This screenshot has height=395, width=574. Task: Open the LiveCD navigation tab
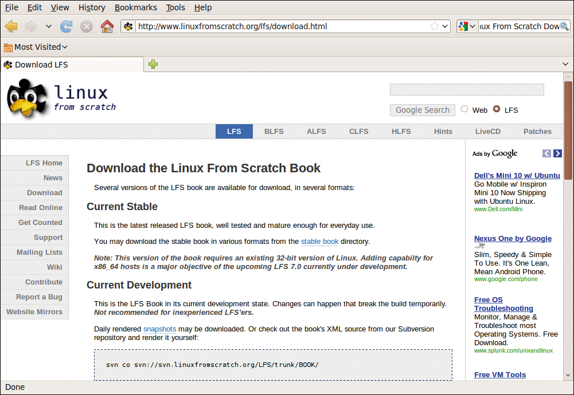click(488, 132)
